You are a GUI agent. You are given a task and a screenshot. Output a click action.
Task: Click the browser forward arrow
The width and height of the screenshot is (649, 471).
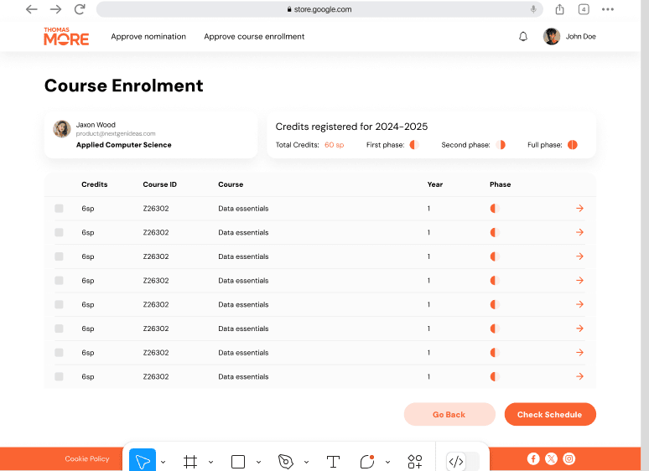(55, 9)
